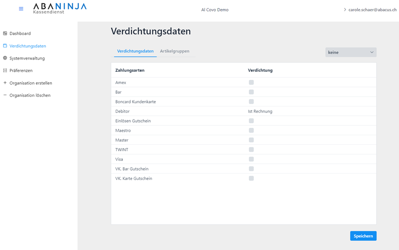Toggle the Verdichtung checkbox for TWINT
Viewport: 399px width, 250px height.
tap(251, 149)
